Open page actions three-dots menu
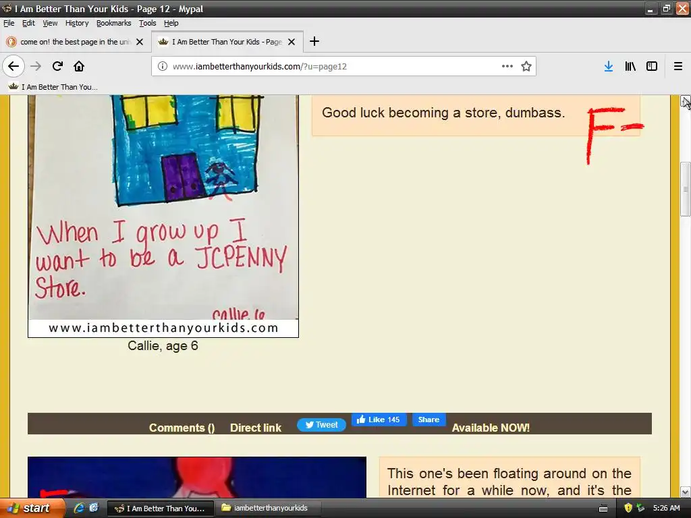Viewport: 691px width, 518px height. coord(507,66)
